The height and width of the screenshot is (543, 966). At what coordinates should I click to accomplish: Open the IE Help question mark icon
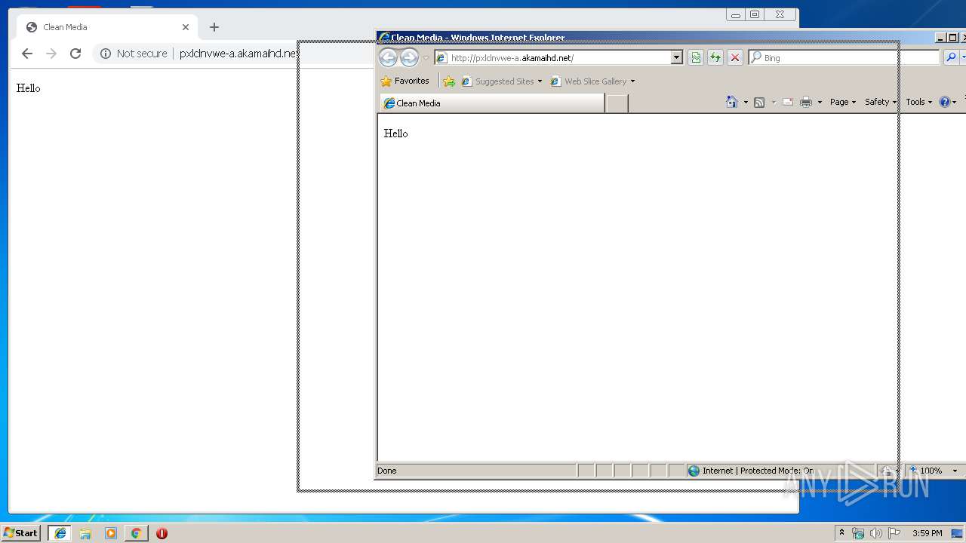pos(945,102)
